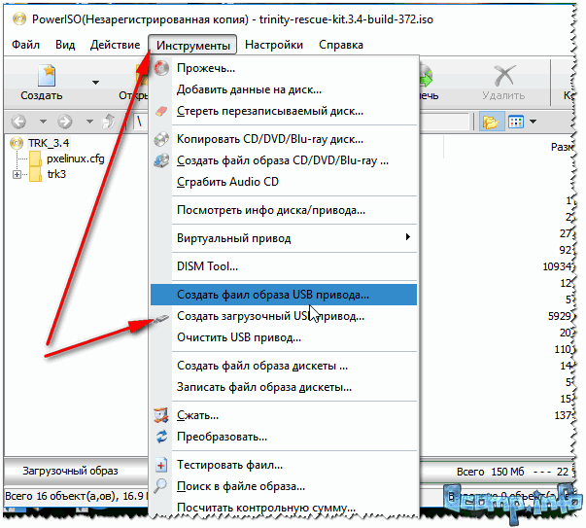Choose DISM Tool...
Screen dimensions: 586x528
(284, 266)
